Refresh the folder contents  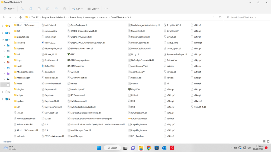[220, 17]
